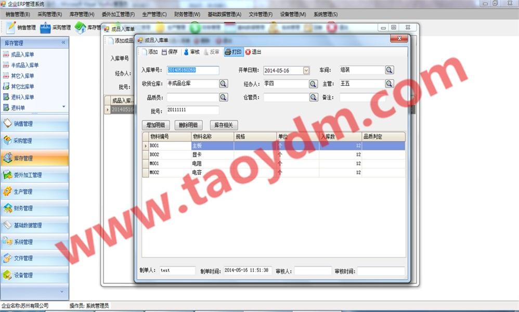Open lookup for 品质员 field

pyautogui.click(x=224, y=97)
